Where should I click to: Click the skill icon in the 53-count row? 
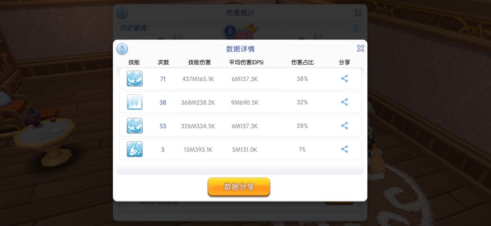click(135, 126)
